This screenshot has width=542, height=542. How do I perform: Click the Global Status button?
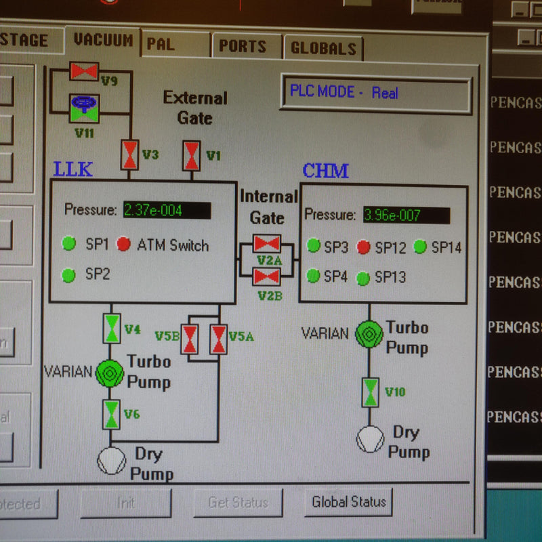point(348,502)
